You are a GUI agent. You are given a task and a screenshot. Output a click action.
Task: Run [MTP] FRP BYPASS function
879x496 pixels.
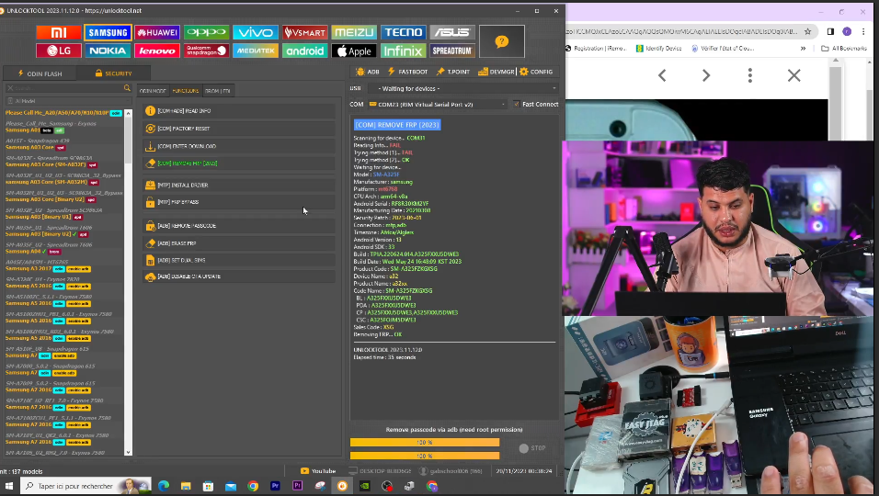coord(239,202)
